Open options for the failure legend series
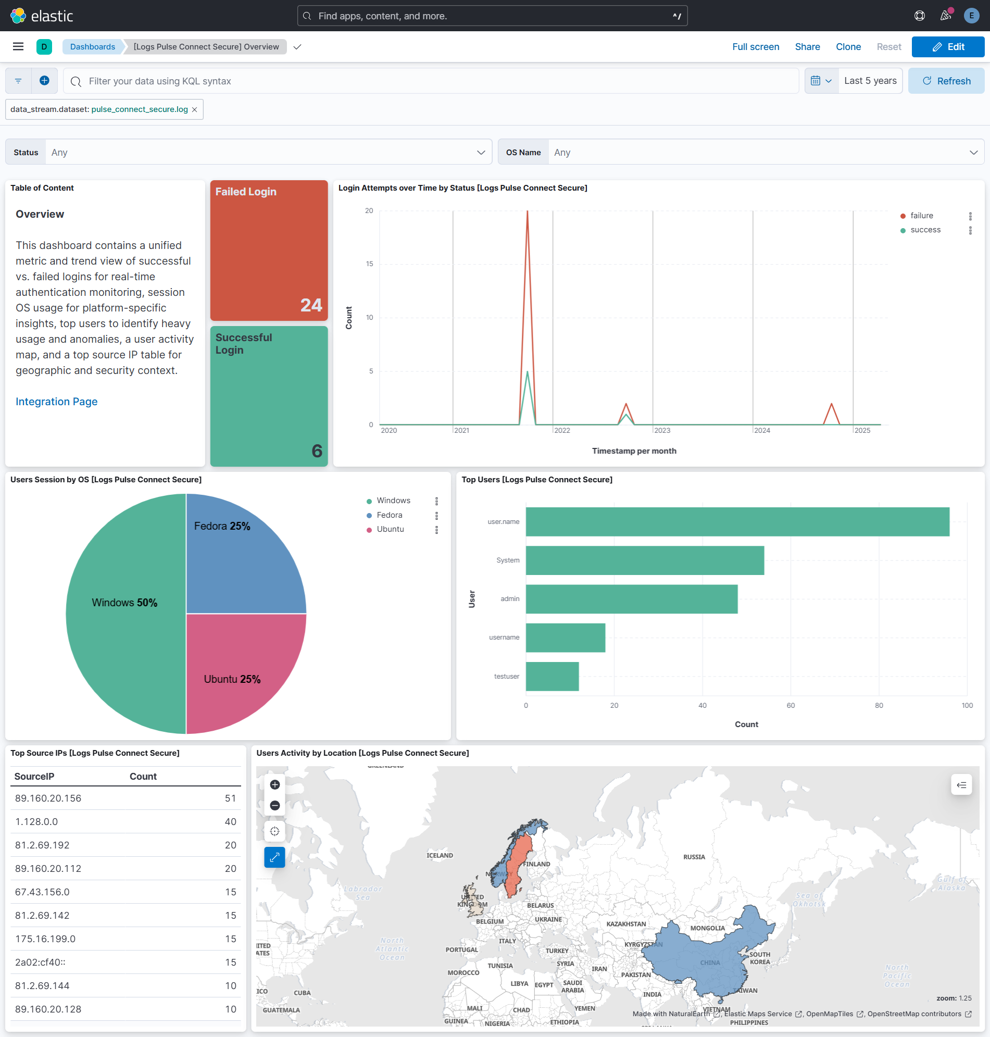The height and width of the screenshot is (1037, 990). pyautogui.click(x=971, y=216)
